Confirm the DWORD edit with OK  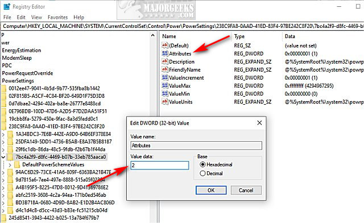[x=211, y=190]
